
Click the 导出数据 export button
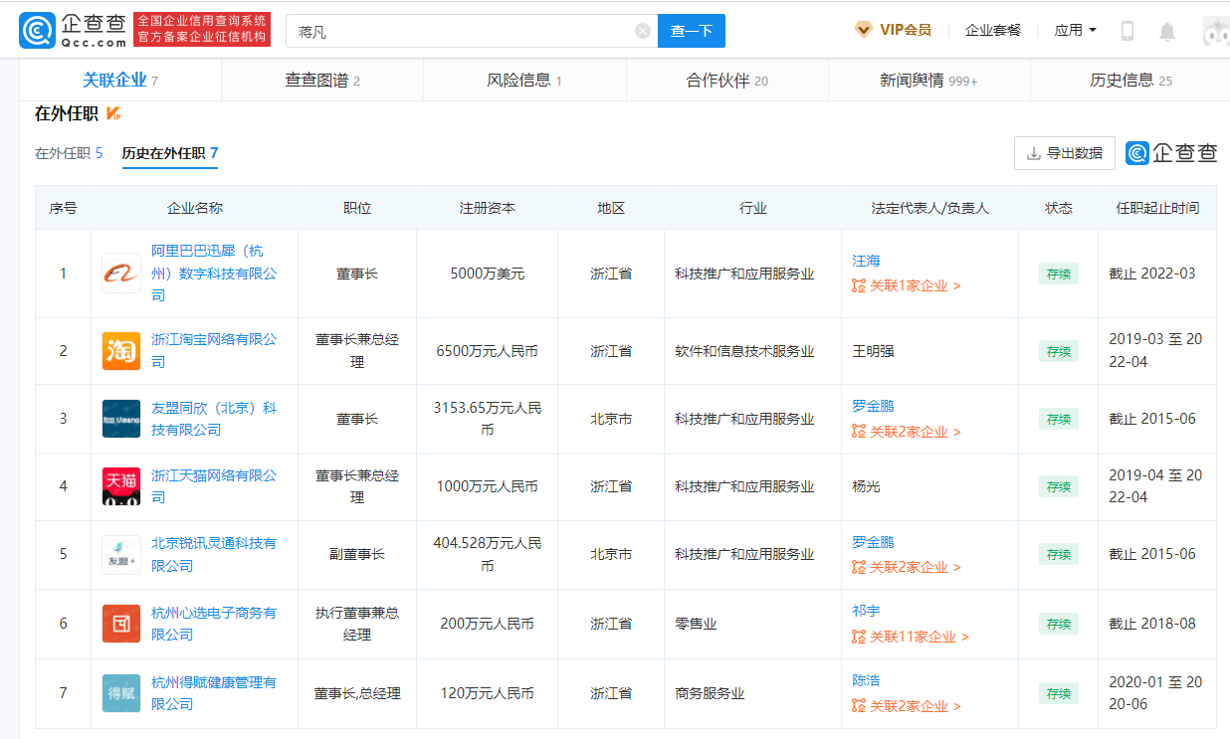pyautogui.click(x=1065, y=153)
